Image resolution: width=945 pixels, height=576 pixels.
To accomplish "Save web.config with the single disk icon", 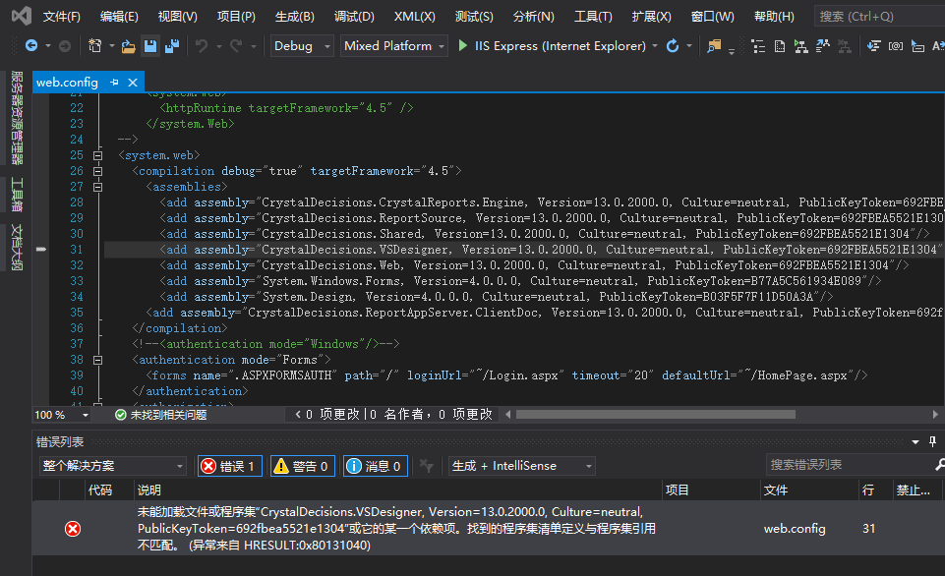I will (x=150, y=46).
